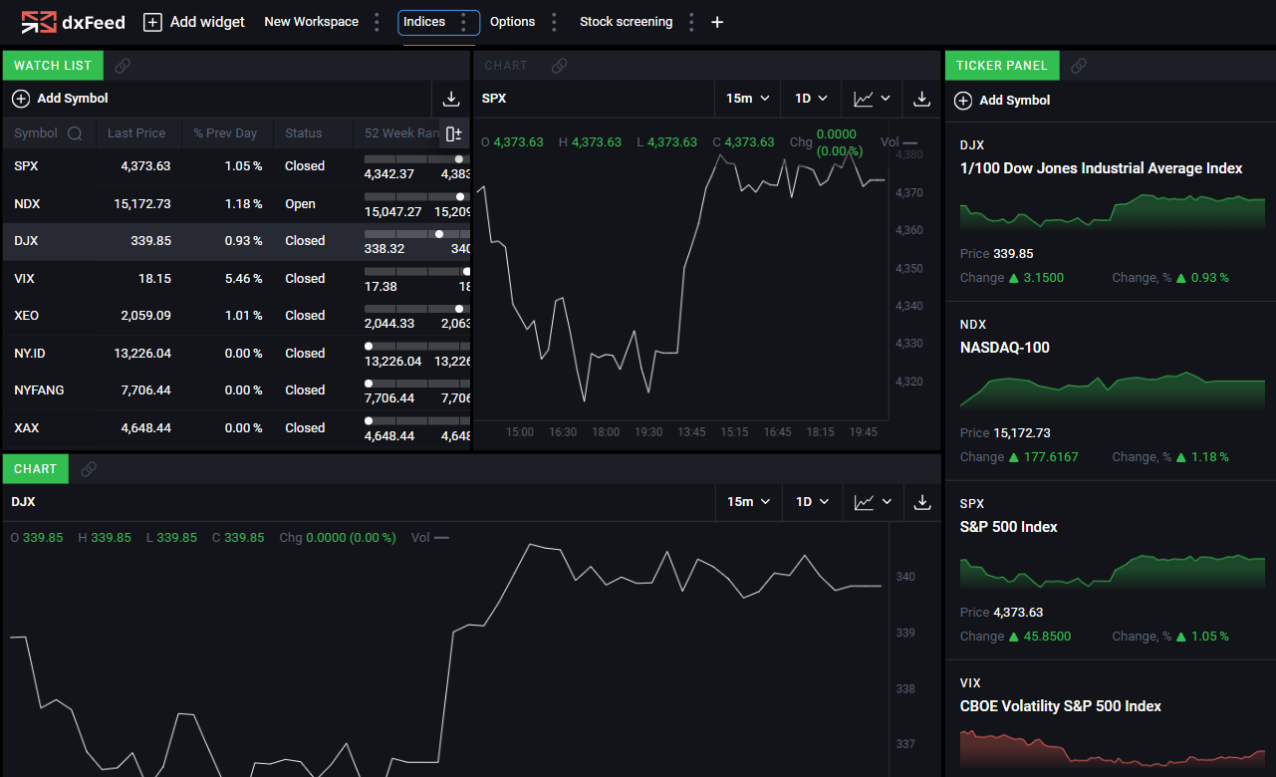Viewport: 1276px width, 777px height.
Task: Switch to the Options workspace tab
Action: [512, 21]
